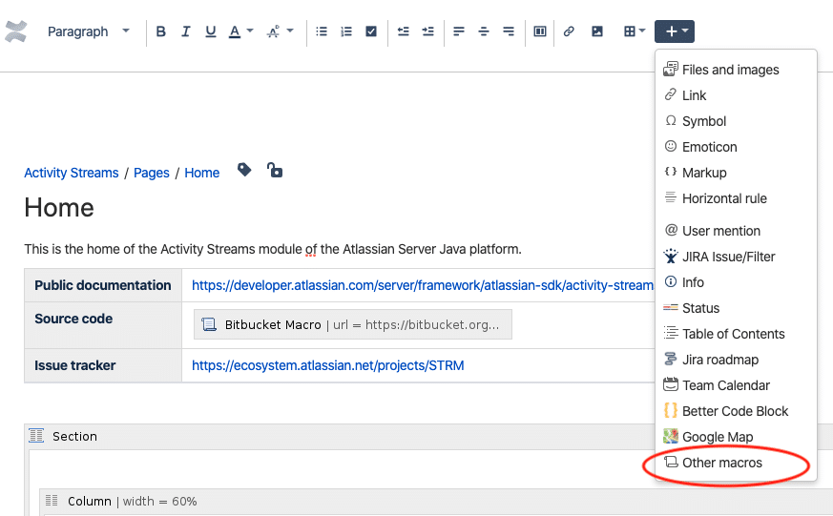Choose Jira roadmap from menu
This screenshot has width=833, height=516.
click(x=736, y=360)
